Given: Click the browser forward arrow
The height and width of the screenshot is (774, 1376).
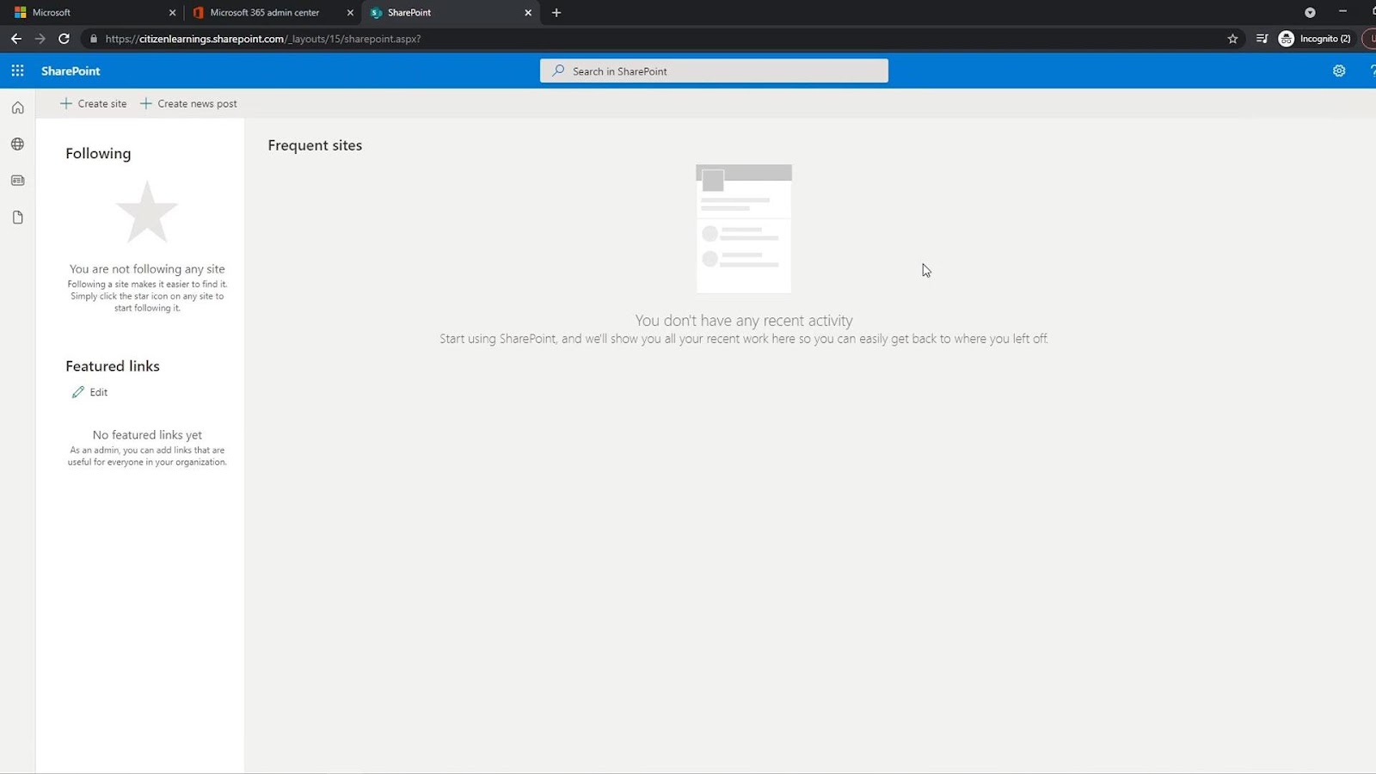Looking at the screenshot, I should [x=40, y=39].
